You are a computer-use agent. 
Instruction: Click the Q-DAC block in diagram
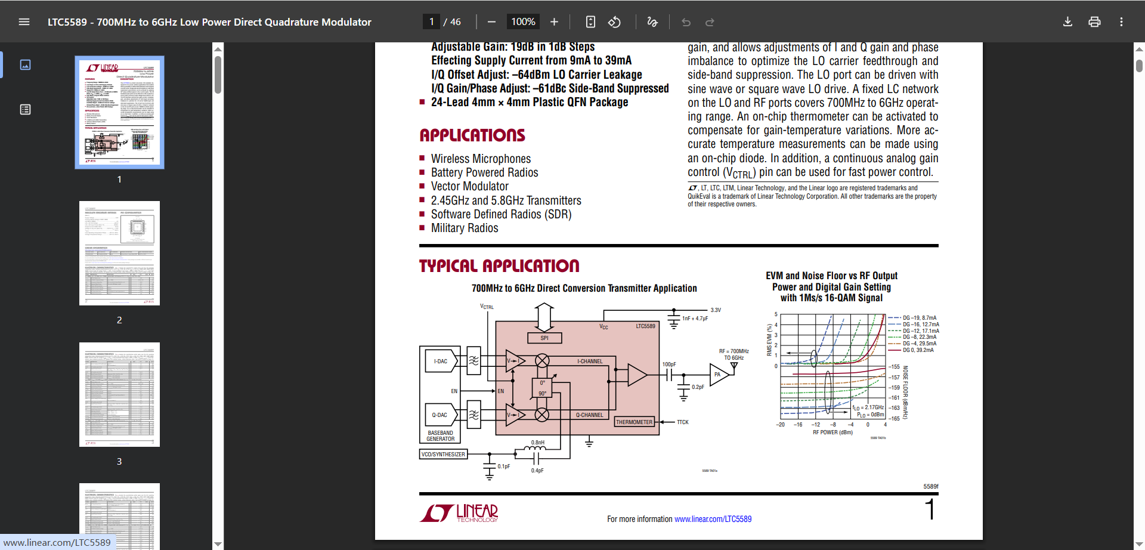point(441,415)
